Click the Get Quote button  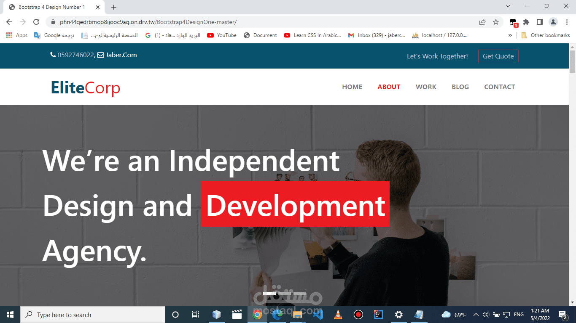tap(498, 56)
